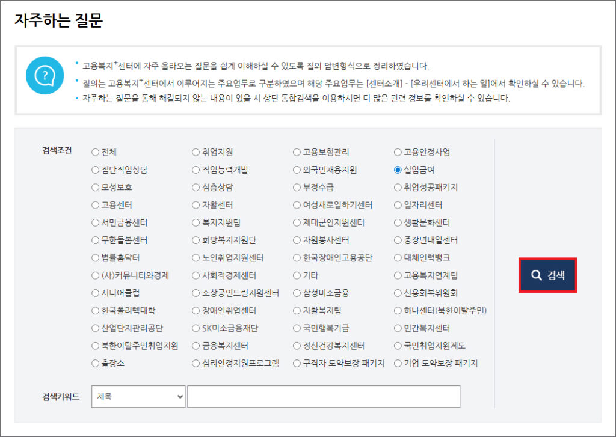Click the 검색 search button

tap(548, 275)
